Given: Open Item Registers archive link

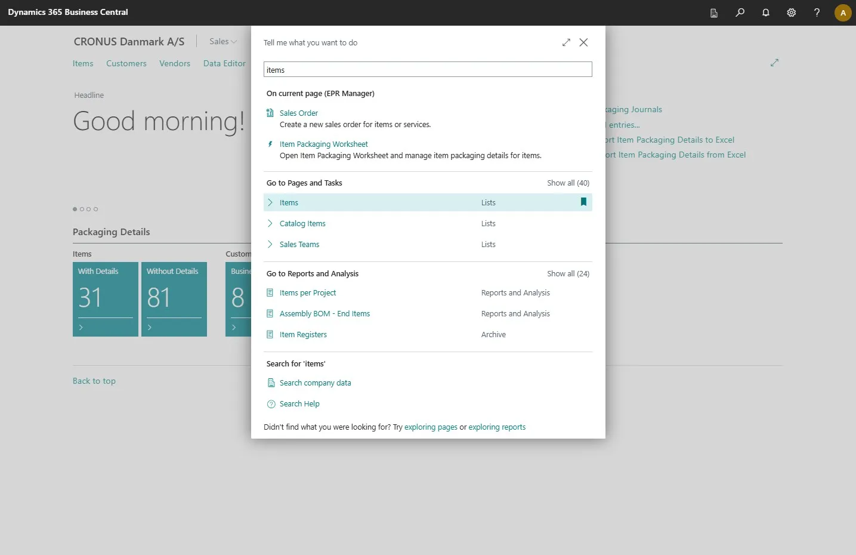Looking at the screenshot, I should 303,335.
